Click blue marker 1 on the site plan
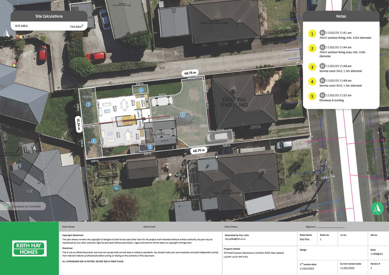This screenshot has width=389, height=275. click(x=89, y=104)
